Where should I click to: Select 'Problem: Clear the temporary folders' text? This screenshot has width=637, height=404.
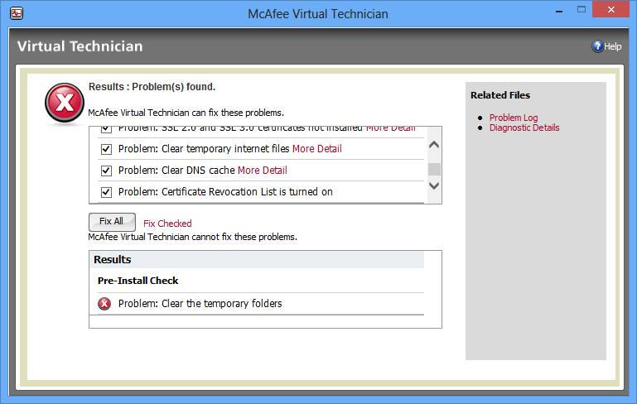(200, 304)
